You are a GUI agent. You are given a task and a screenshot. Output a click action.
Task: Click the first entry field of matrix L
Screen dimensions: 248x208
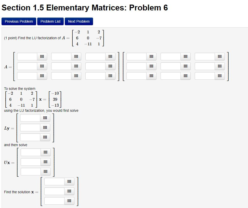coord(27,57)
